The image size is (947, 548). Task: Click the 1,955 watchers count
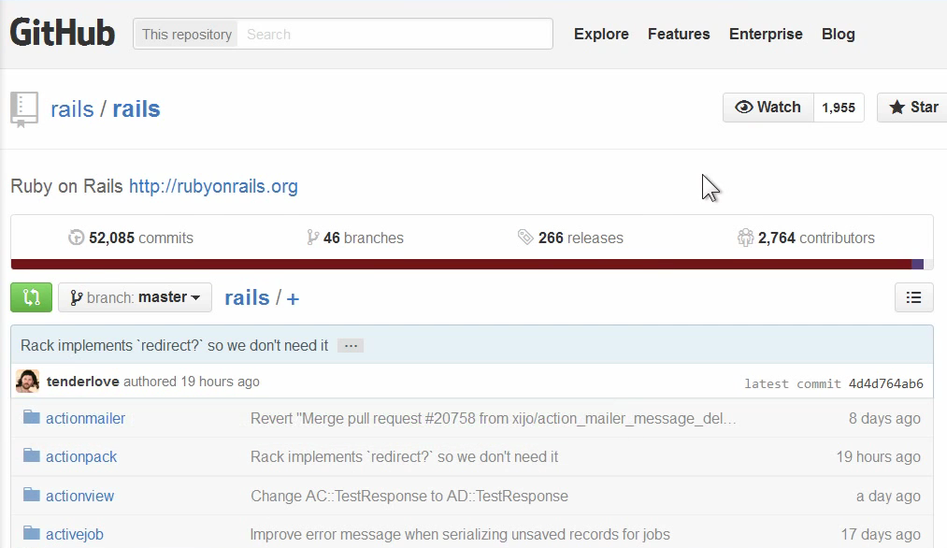click(x=839, y=108)
